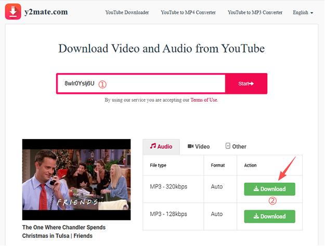Click the page heading about downloading from YouTube
Screen dimensions: 325x246
coord(162,49)
